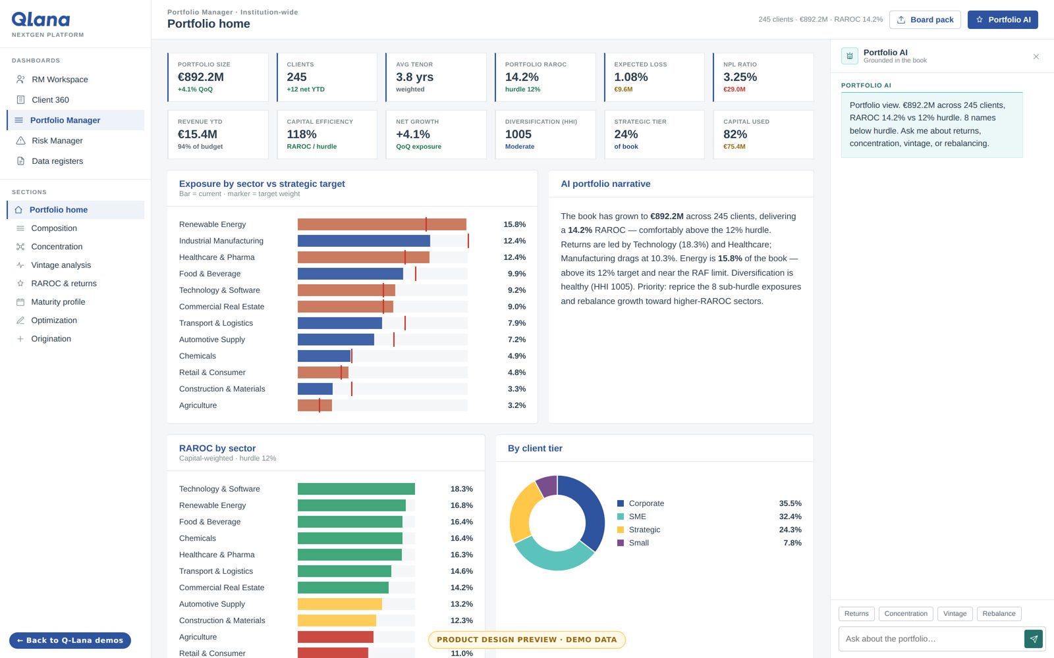The height and width of the screenshot is (658, 1054).
Task: Click the Revenue YTD €15.4M card
Action: 218,135
